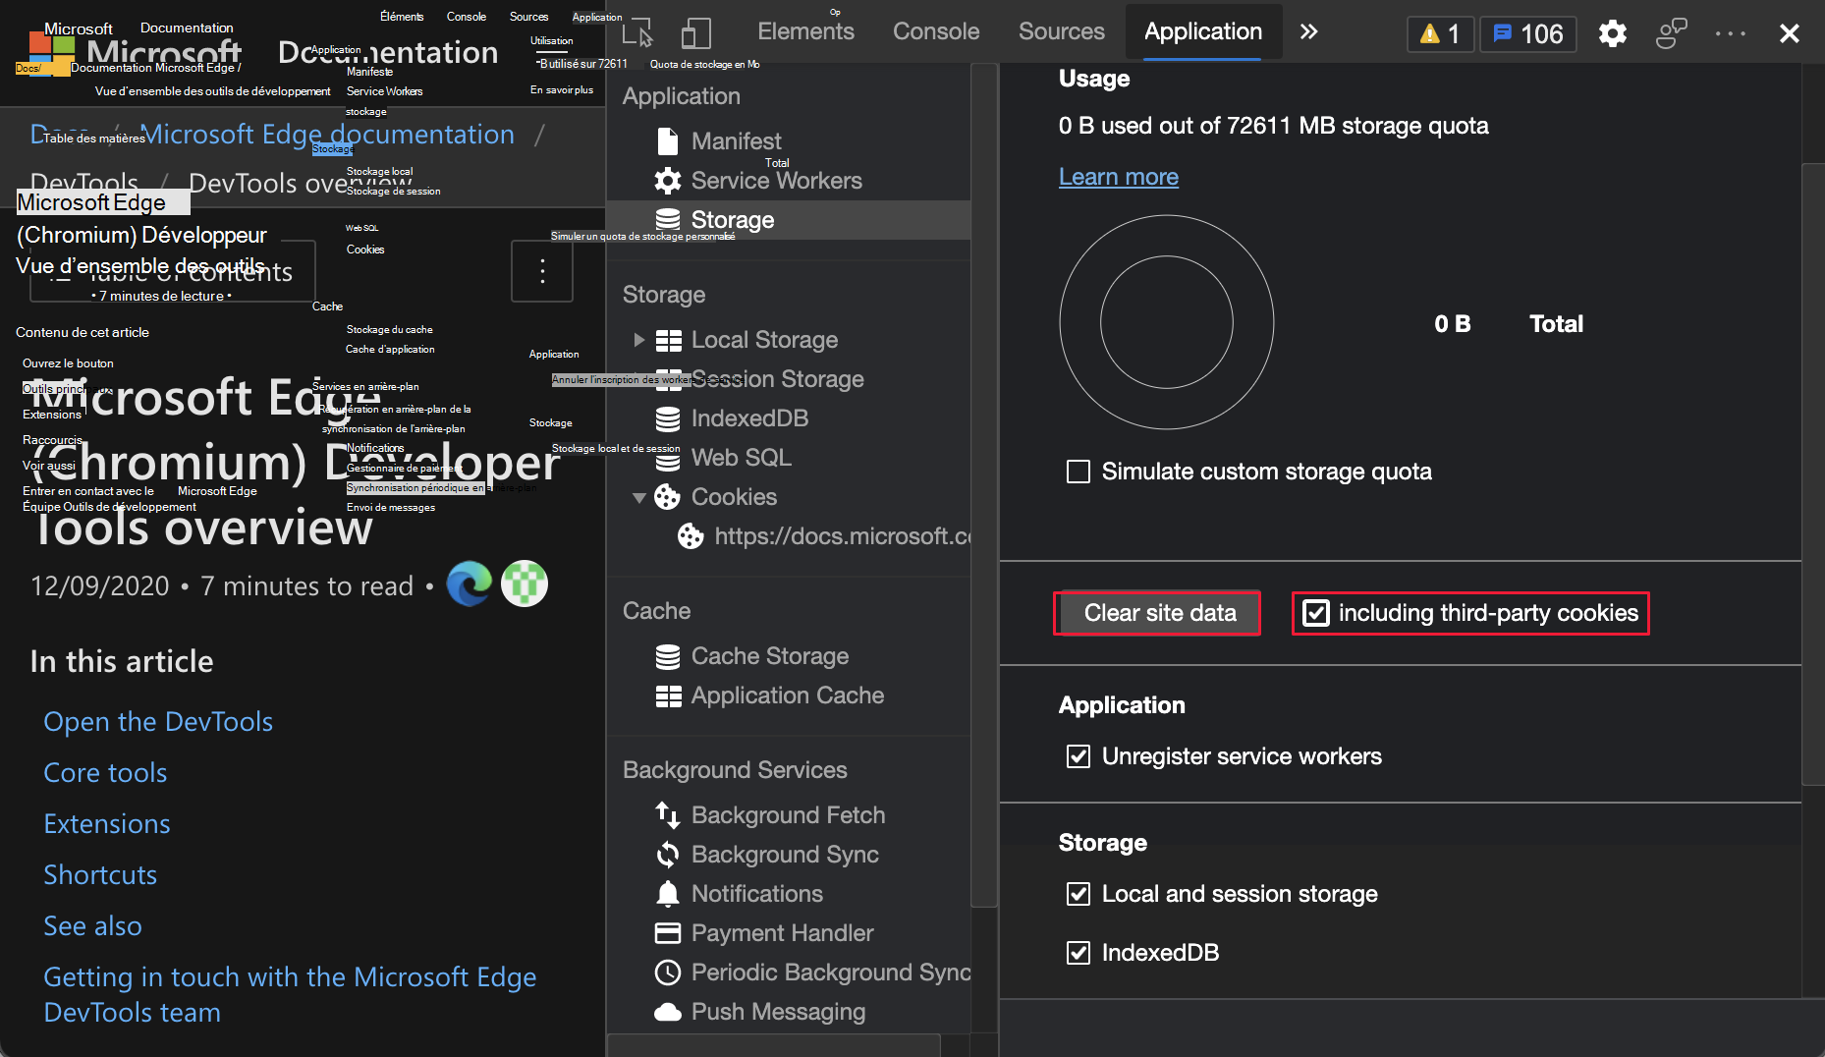Click the Application sidebar horizontal scrollbar
Viewport: 1825px width, 1057px height.
coord(774,1044)
